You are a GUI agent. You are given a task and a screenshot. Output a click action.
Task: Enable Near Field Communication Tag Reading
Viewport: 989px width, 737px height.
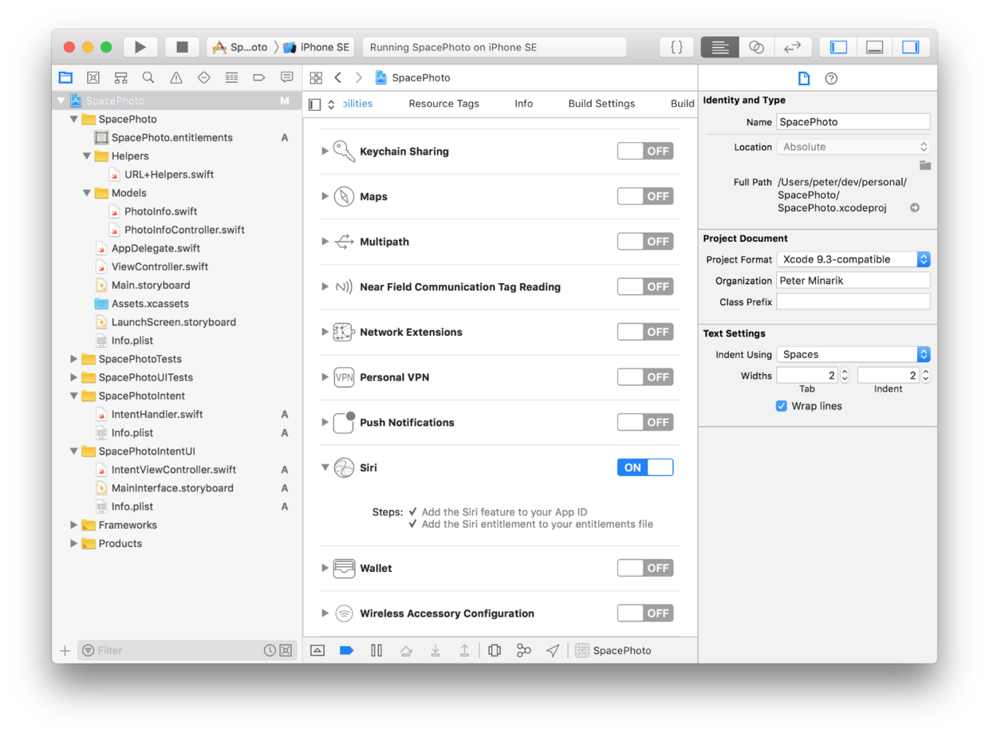pos(645,286)
